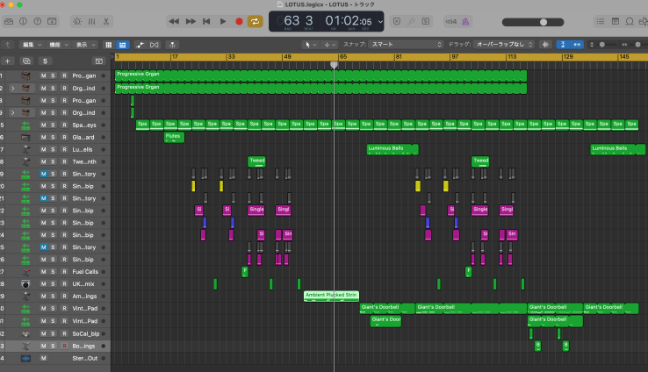
Task: Open the 編集 (Edit) menu
Action: tap(31, 44)
